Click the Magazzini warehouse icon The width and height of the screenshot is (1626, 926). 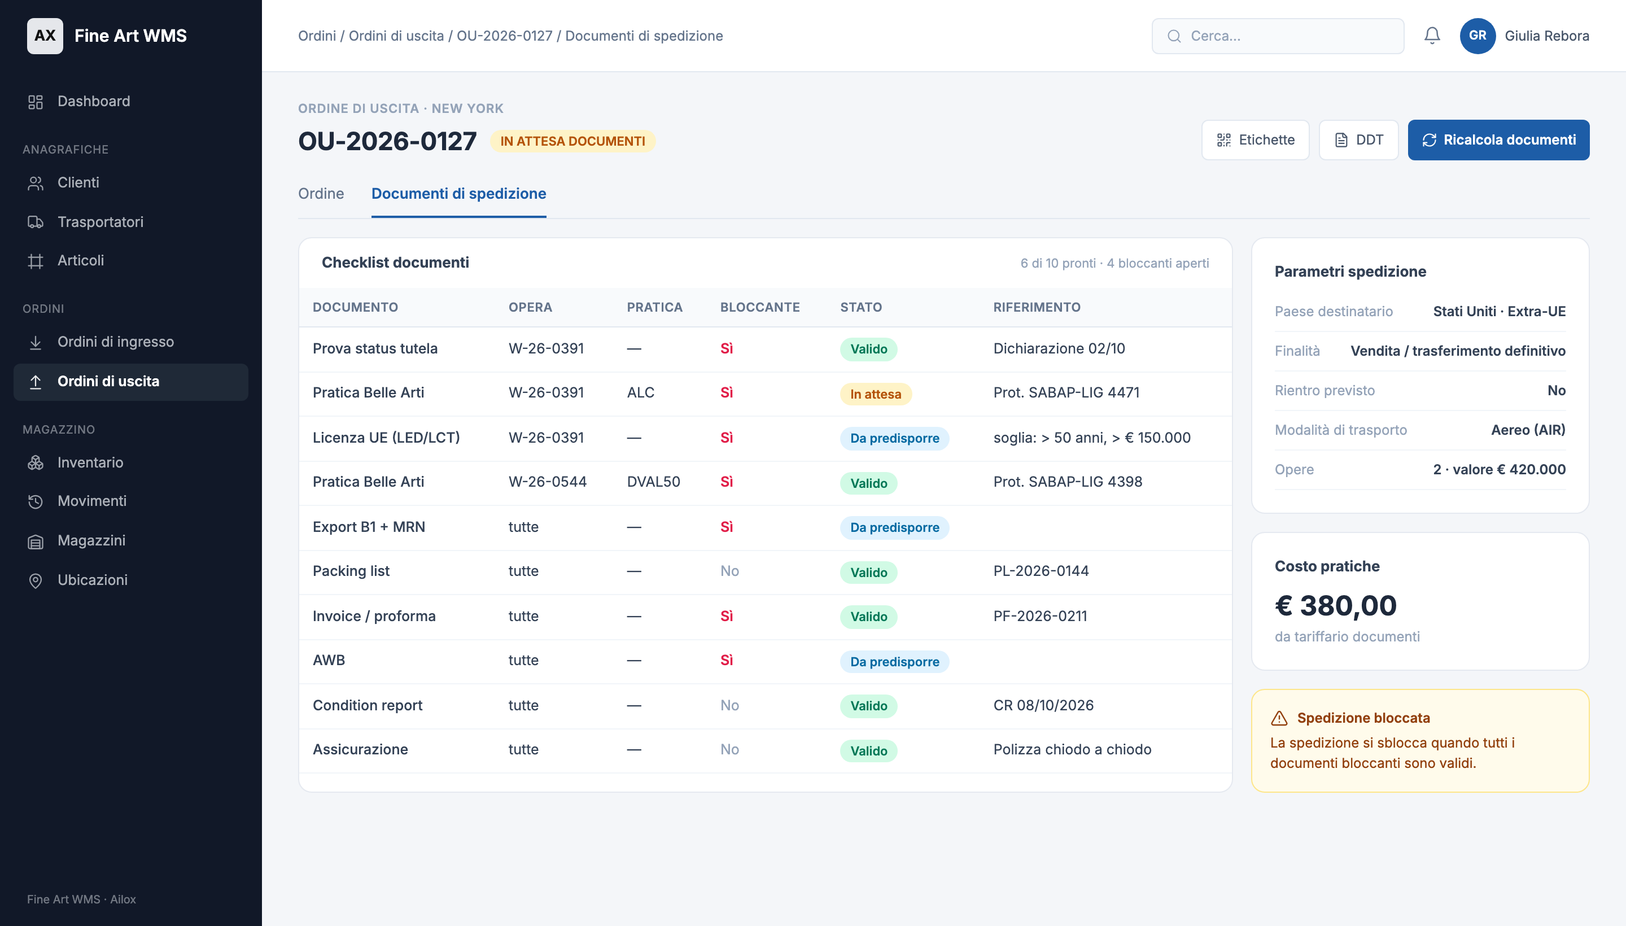[36, 540]
